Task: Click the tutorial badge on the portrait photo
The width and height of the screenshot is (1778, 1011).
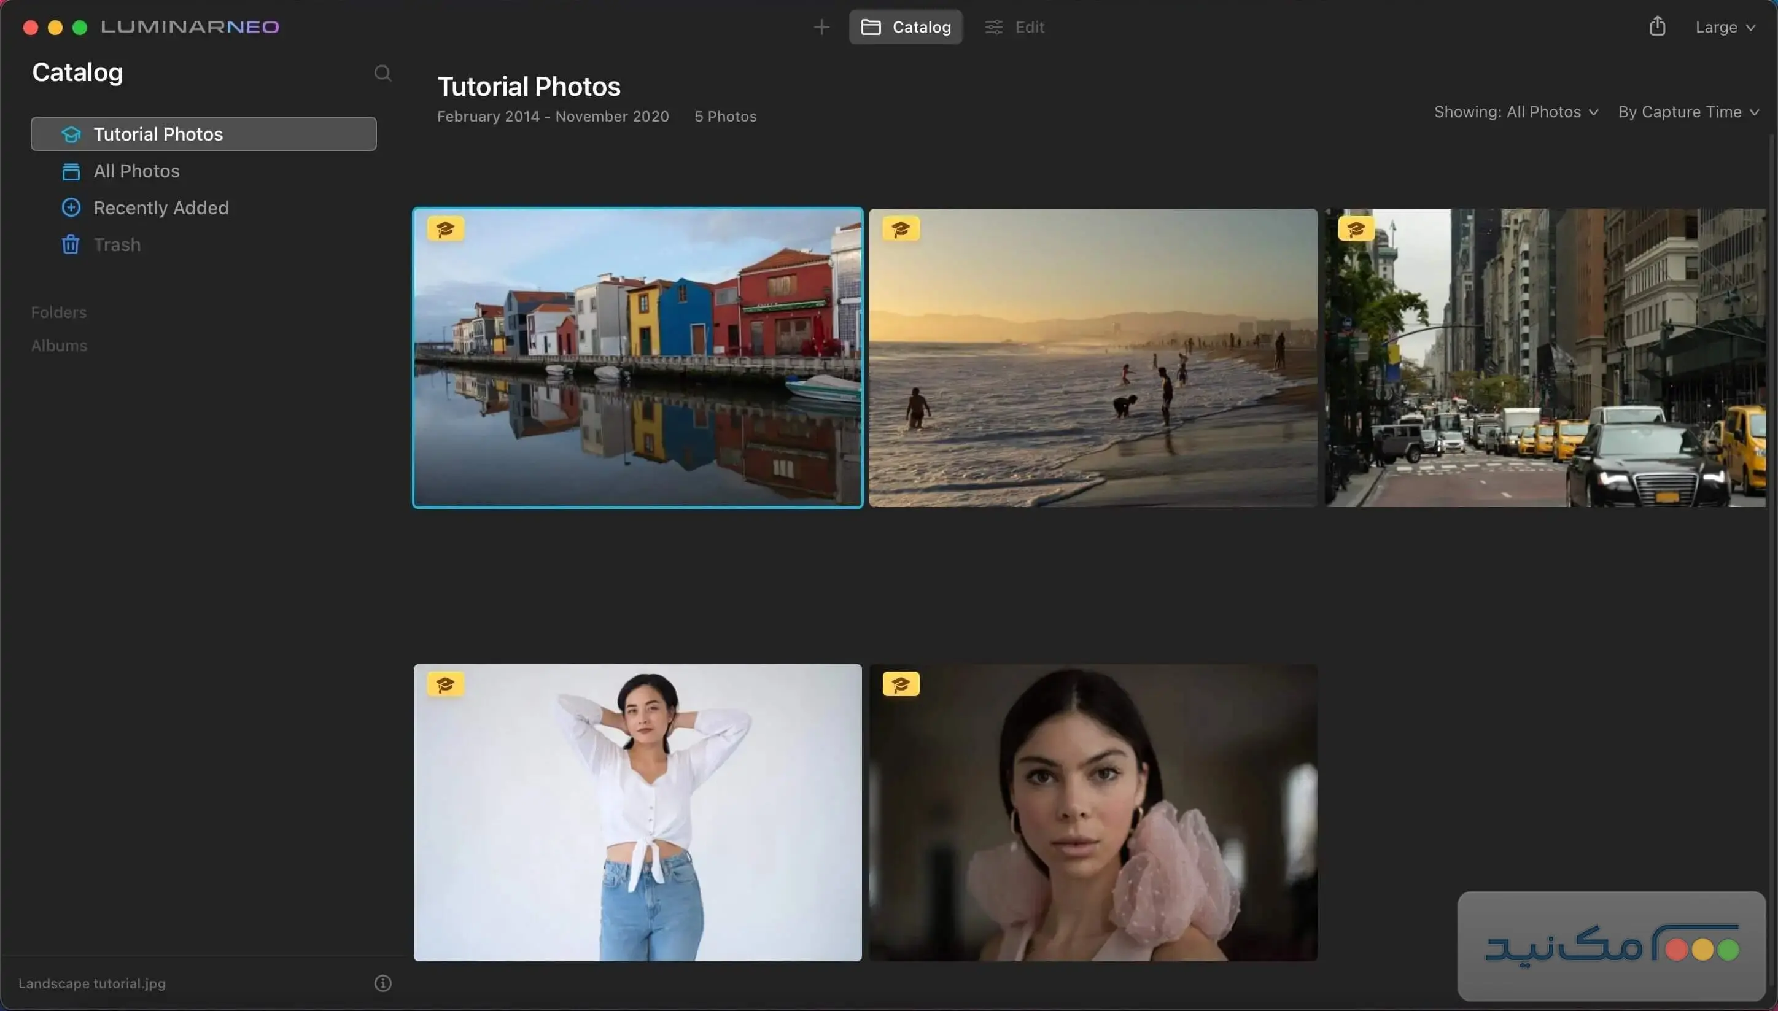Action: coord(901,683)
